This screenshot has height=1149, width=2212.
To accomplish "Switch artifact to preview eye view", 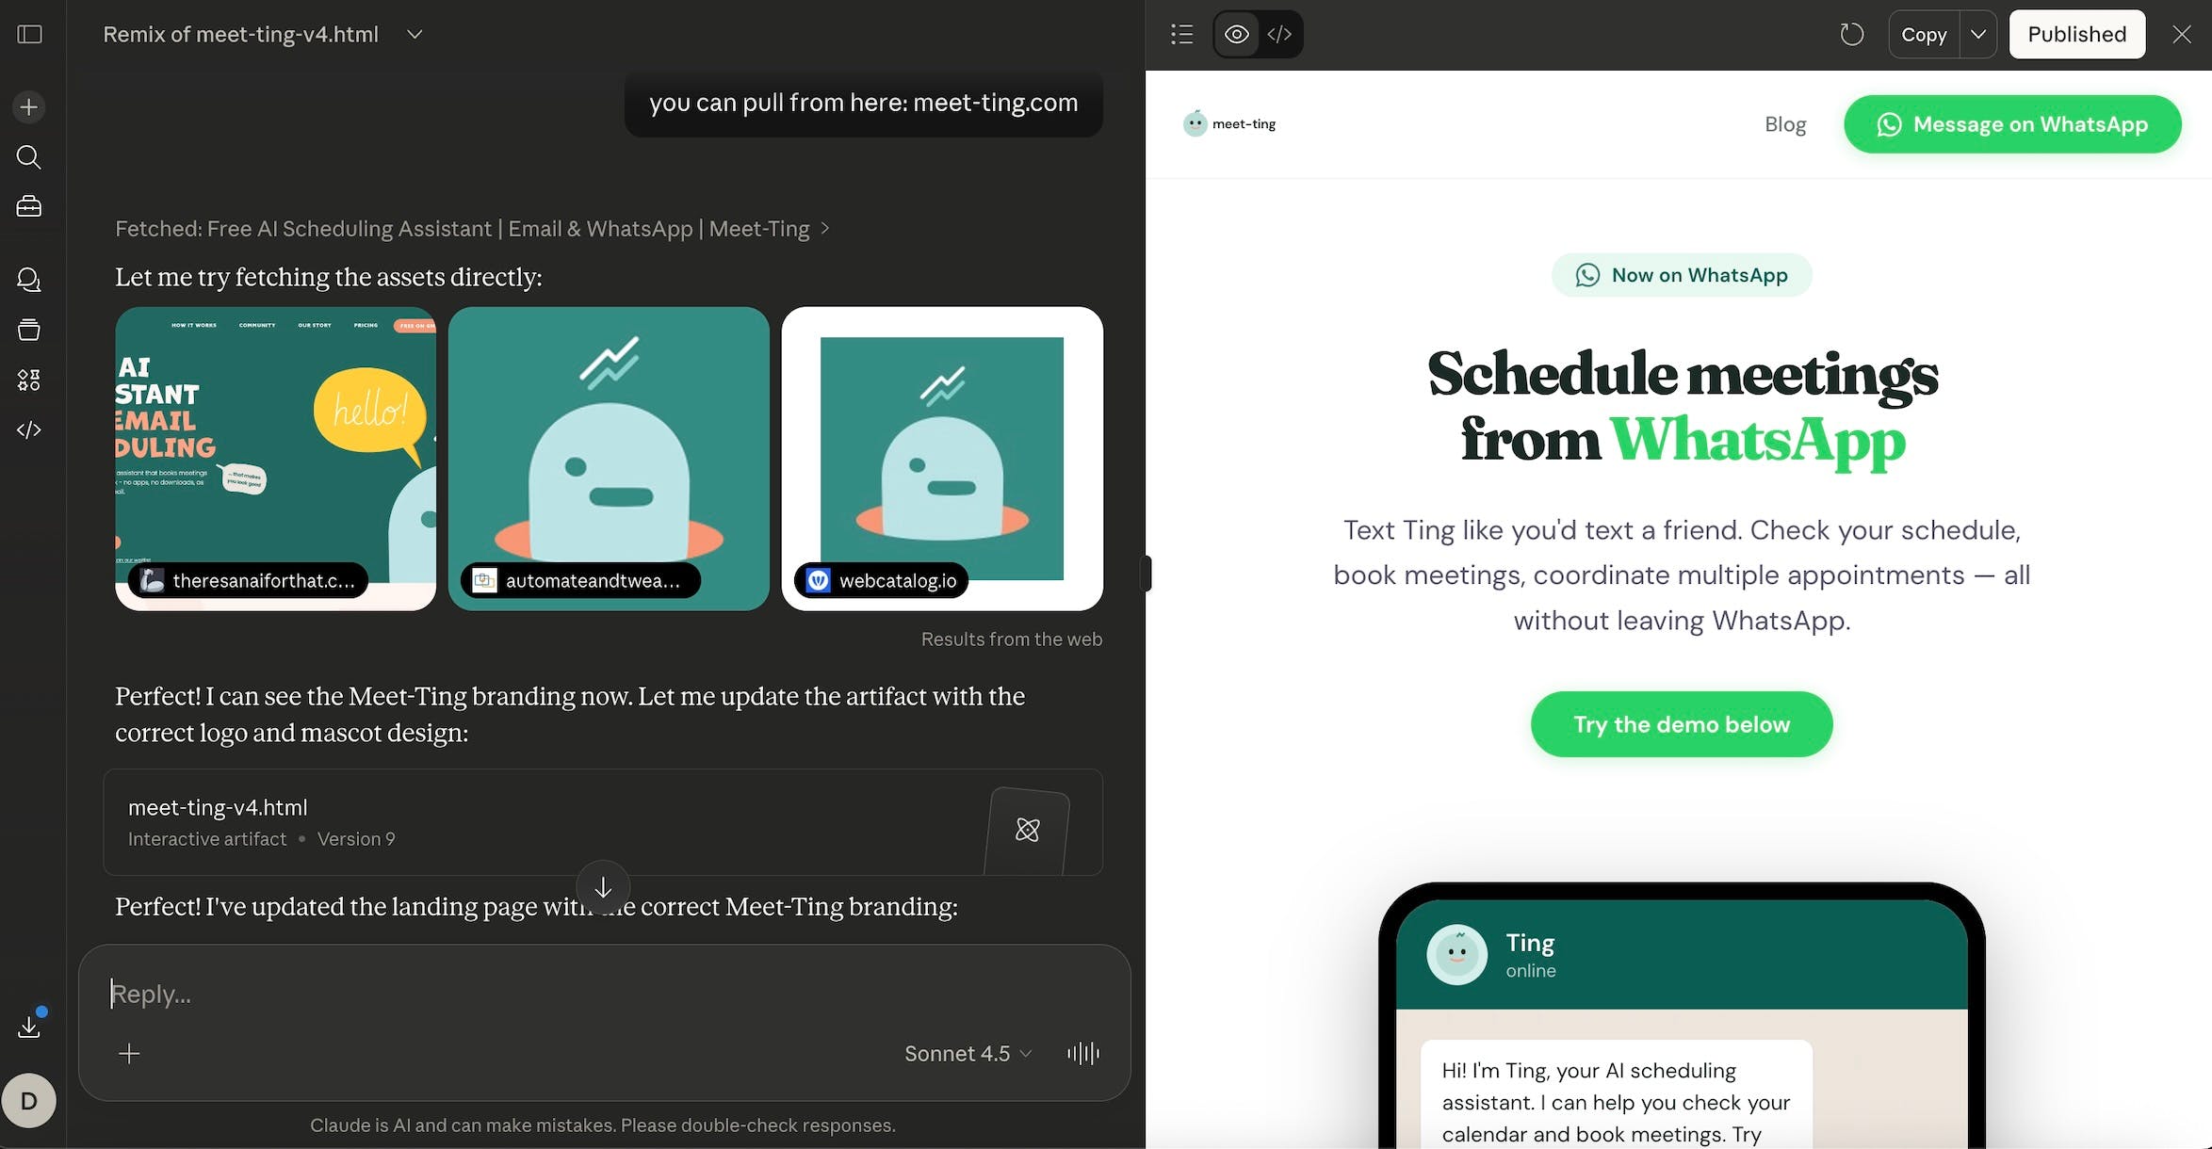I will [x=1237, y=35].
